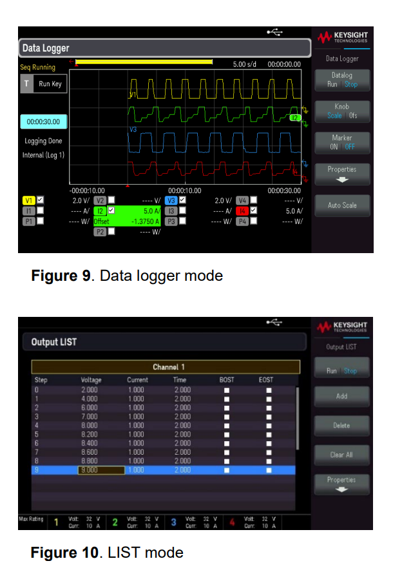Viewport: 393px width, 570px height.
Task: Toggle the Marker ON/OFF softkey
Action: [341, 142]
